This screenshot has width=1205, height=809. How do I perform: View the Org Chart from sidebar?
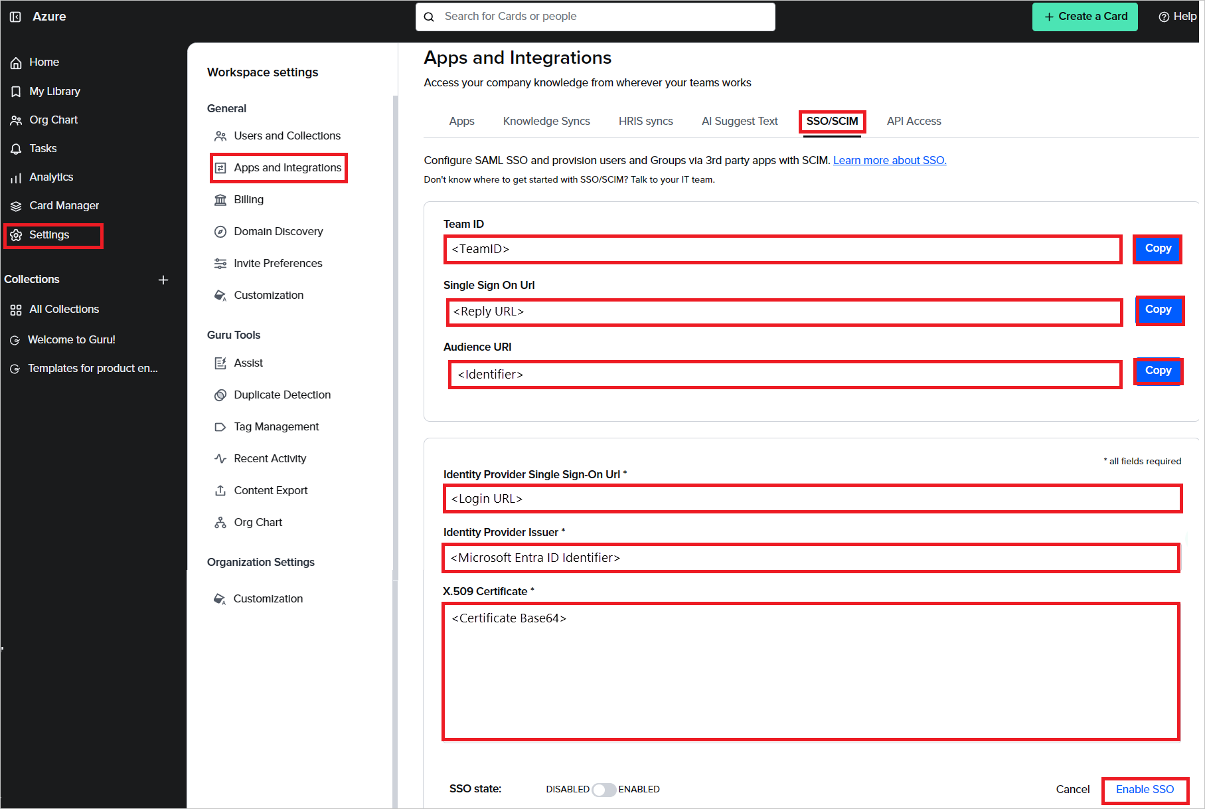(53, 120)
